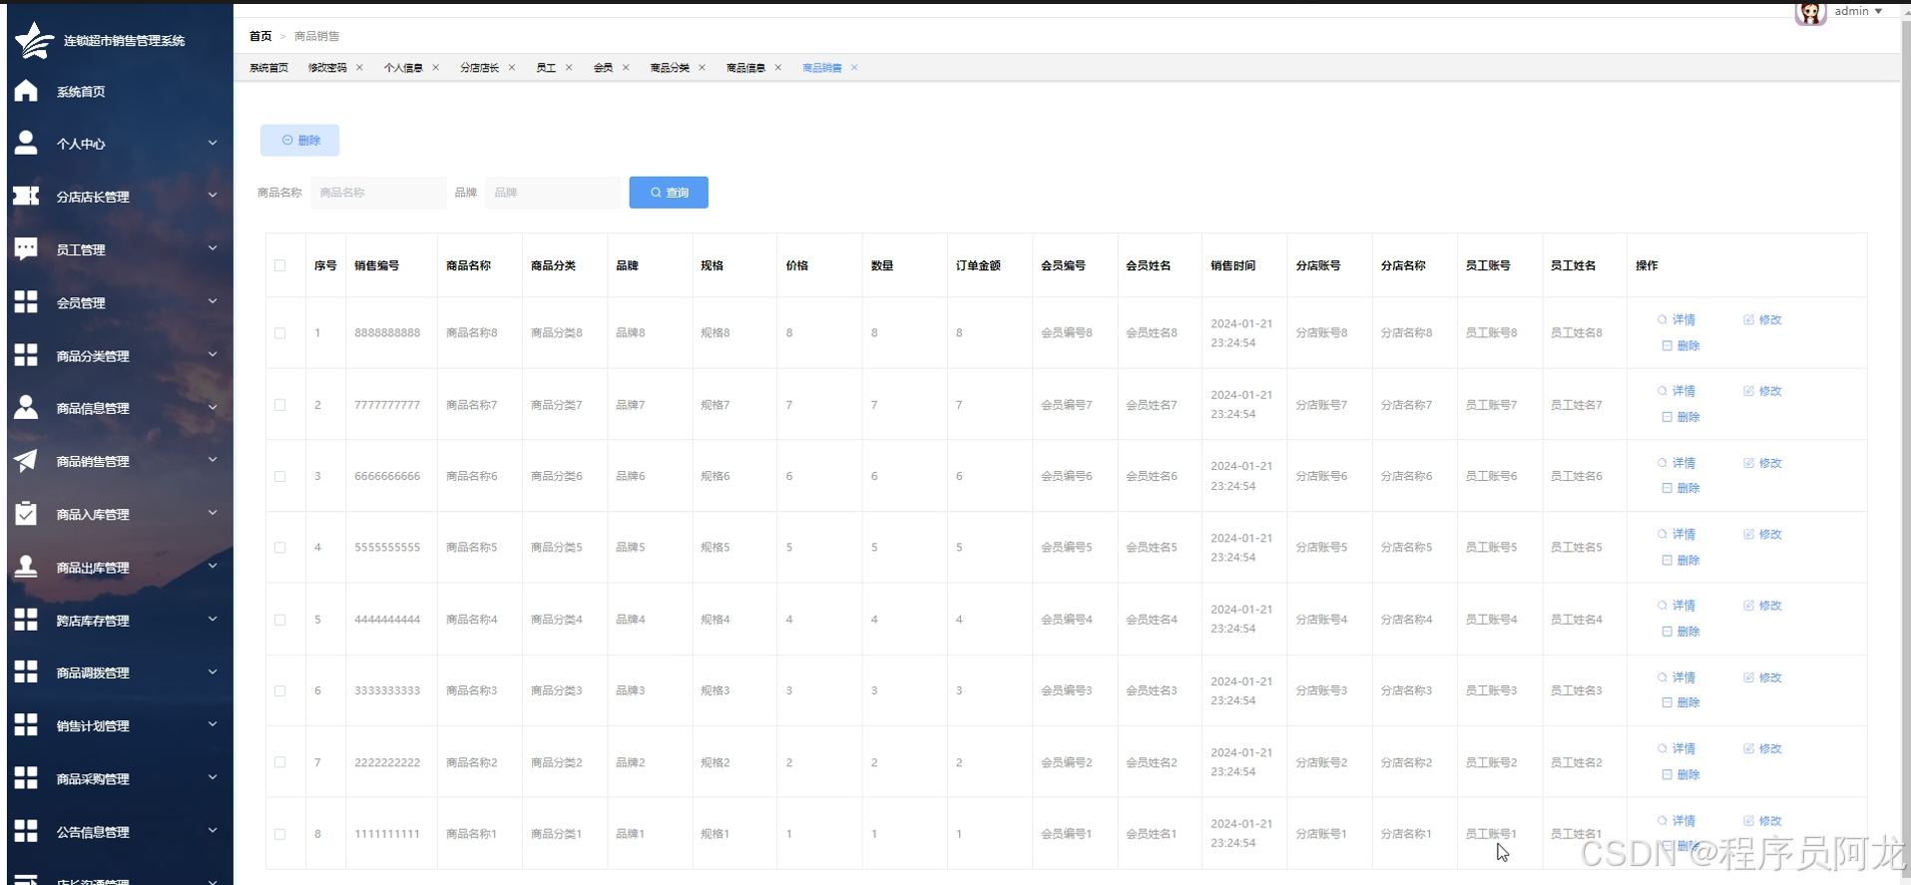
Task: Click the 会员管理 grid icon
Action: tap(26, 301)
